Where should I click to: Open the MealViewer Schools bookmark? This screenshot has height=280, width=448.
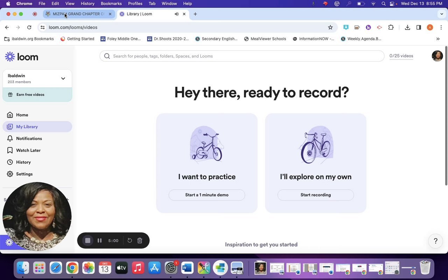coord(265,39)
